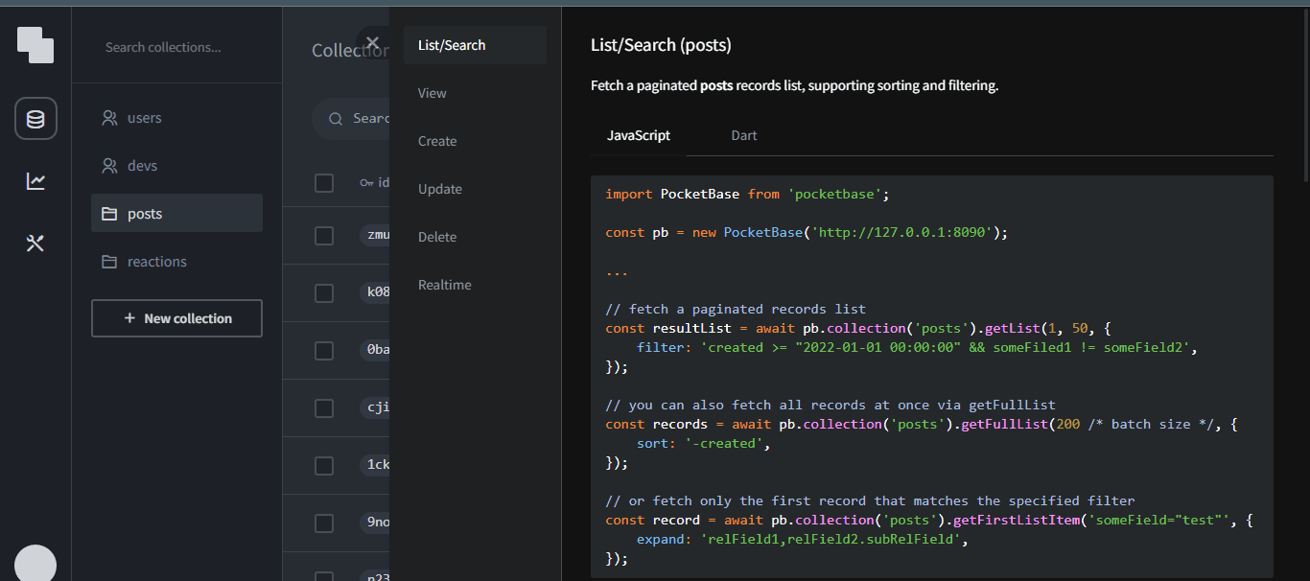This screenshot has width=1310, height=581.
Task: Open the PocketBase logo home
Action: point(35,44)
